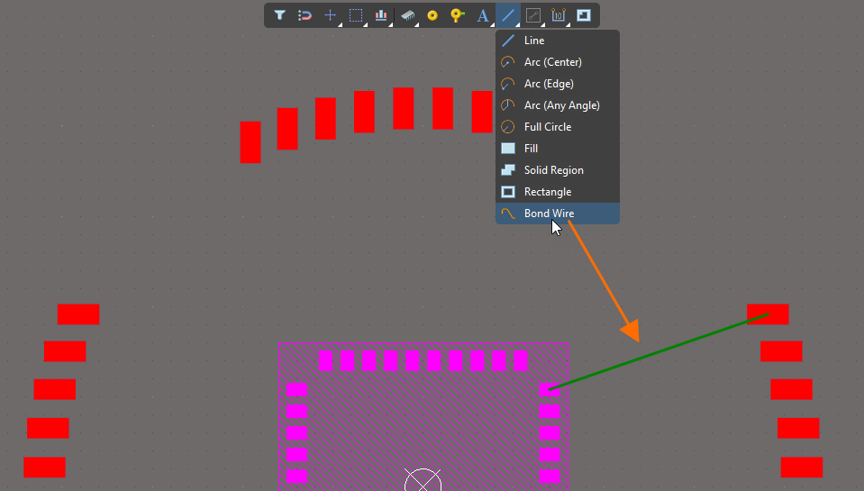Choose Line from the dropdown menu

coord(558,41)
